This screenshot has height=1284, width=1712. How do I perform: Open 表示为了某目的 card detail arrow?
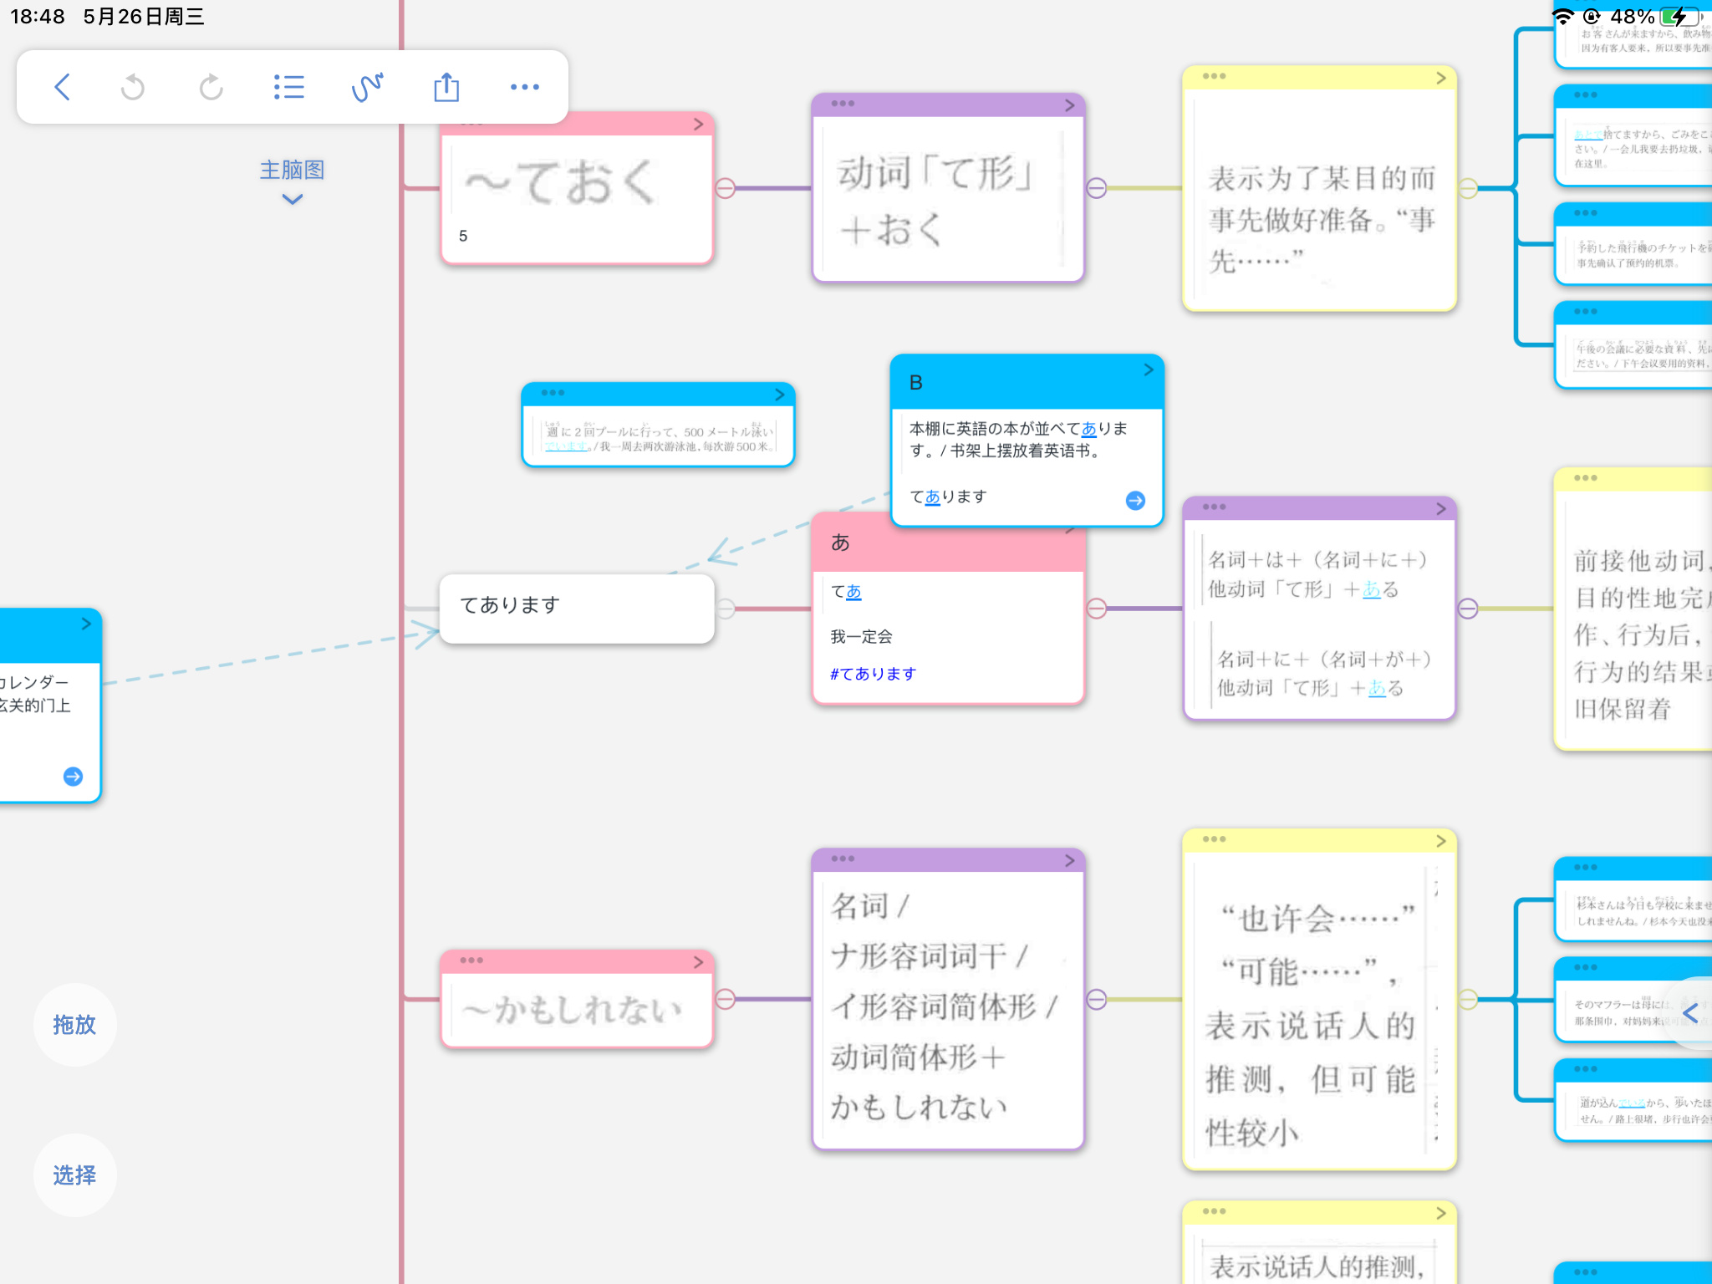click(1440, 78)
